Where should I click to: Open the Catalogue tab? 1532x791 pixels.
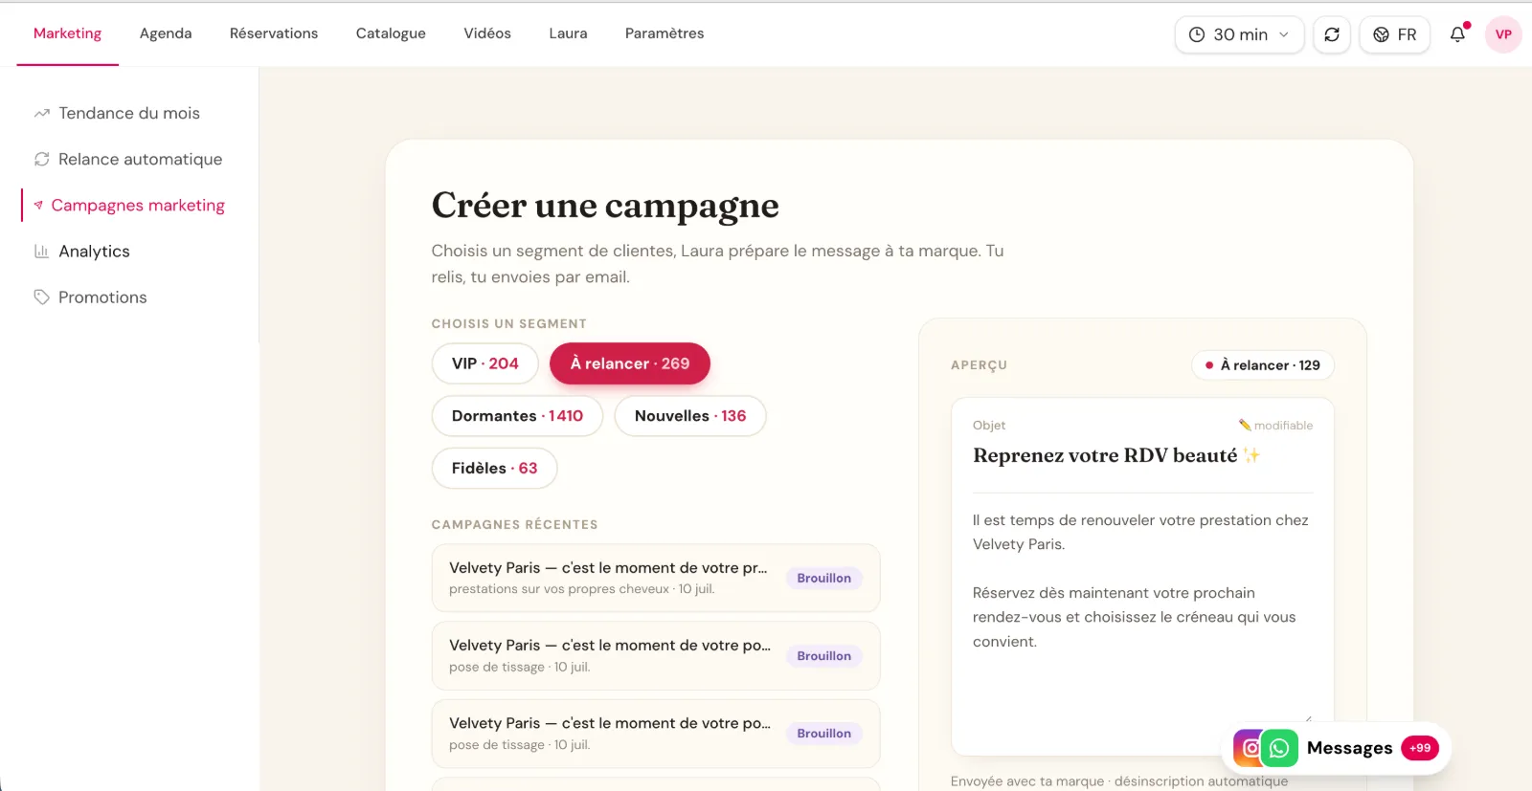click(x=391, y=33)
